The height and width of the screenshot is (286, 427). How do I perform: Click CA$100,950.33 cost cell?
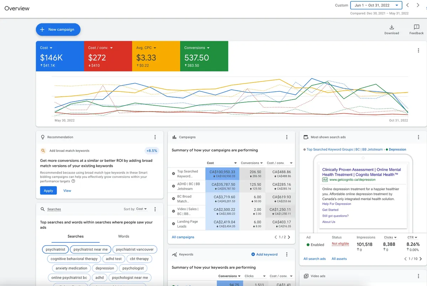222,174
